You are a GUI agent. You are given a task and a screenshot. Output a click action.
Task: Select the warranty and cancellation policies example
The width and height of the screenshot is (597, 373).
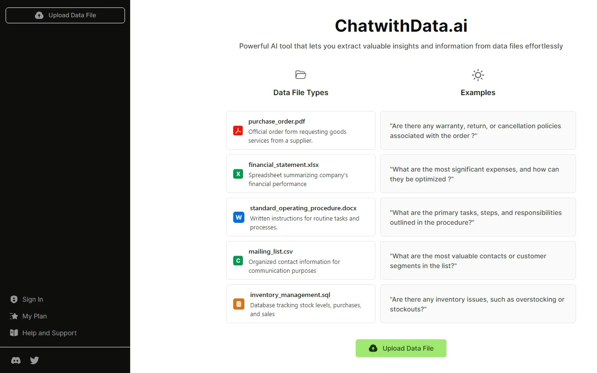(x=478, y=131)
